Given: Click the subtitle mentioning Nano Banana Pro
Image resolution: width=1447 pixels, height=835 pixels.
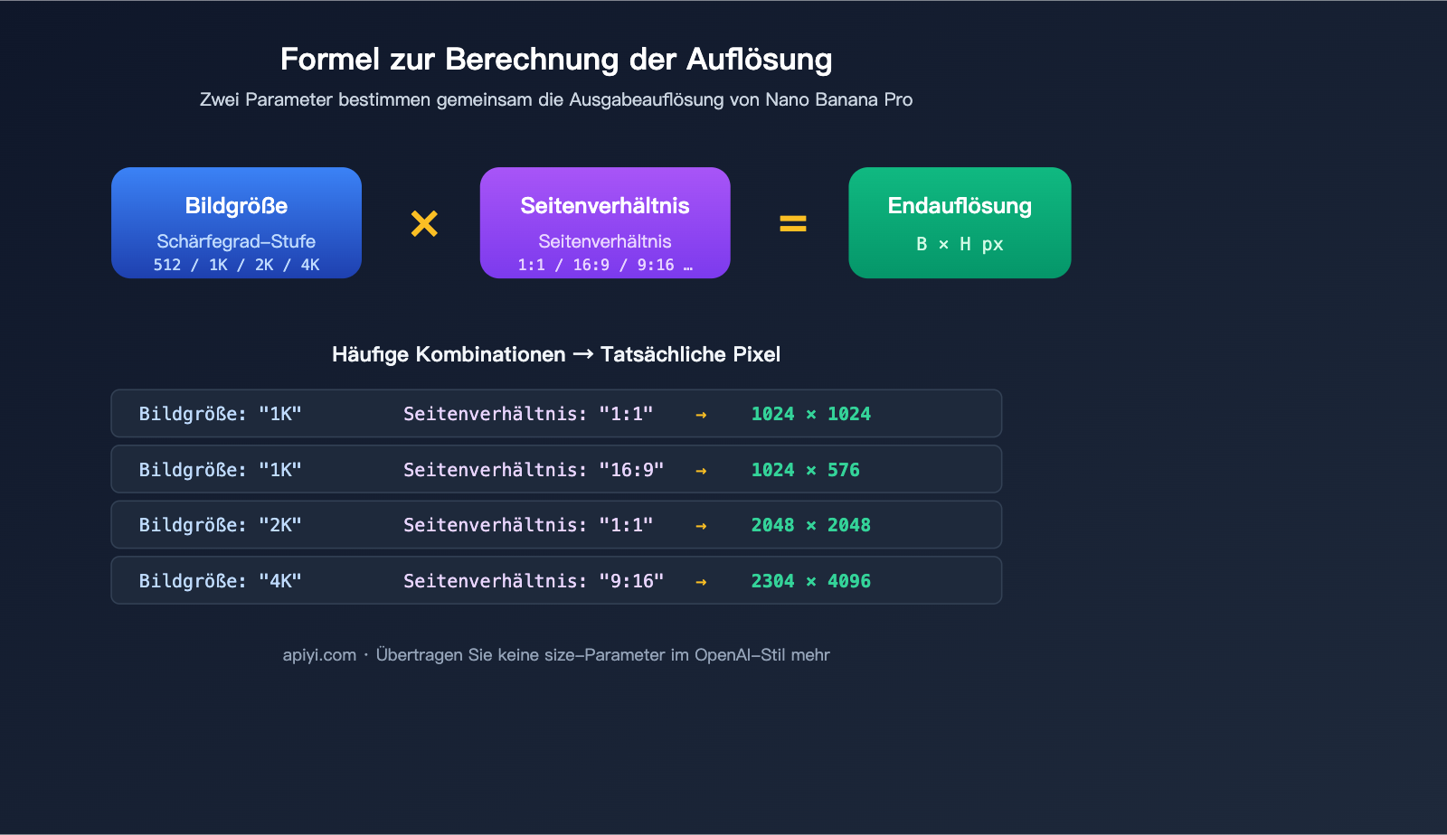Looking at the screenshot, I should click(556, 99).
